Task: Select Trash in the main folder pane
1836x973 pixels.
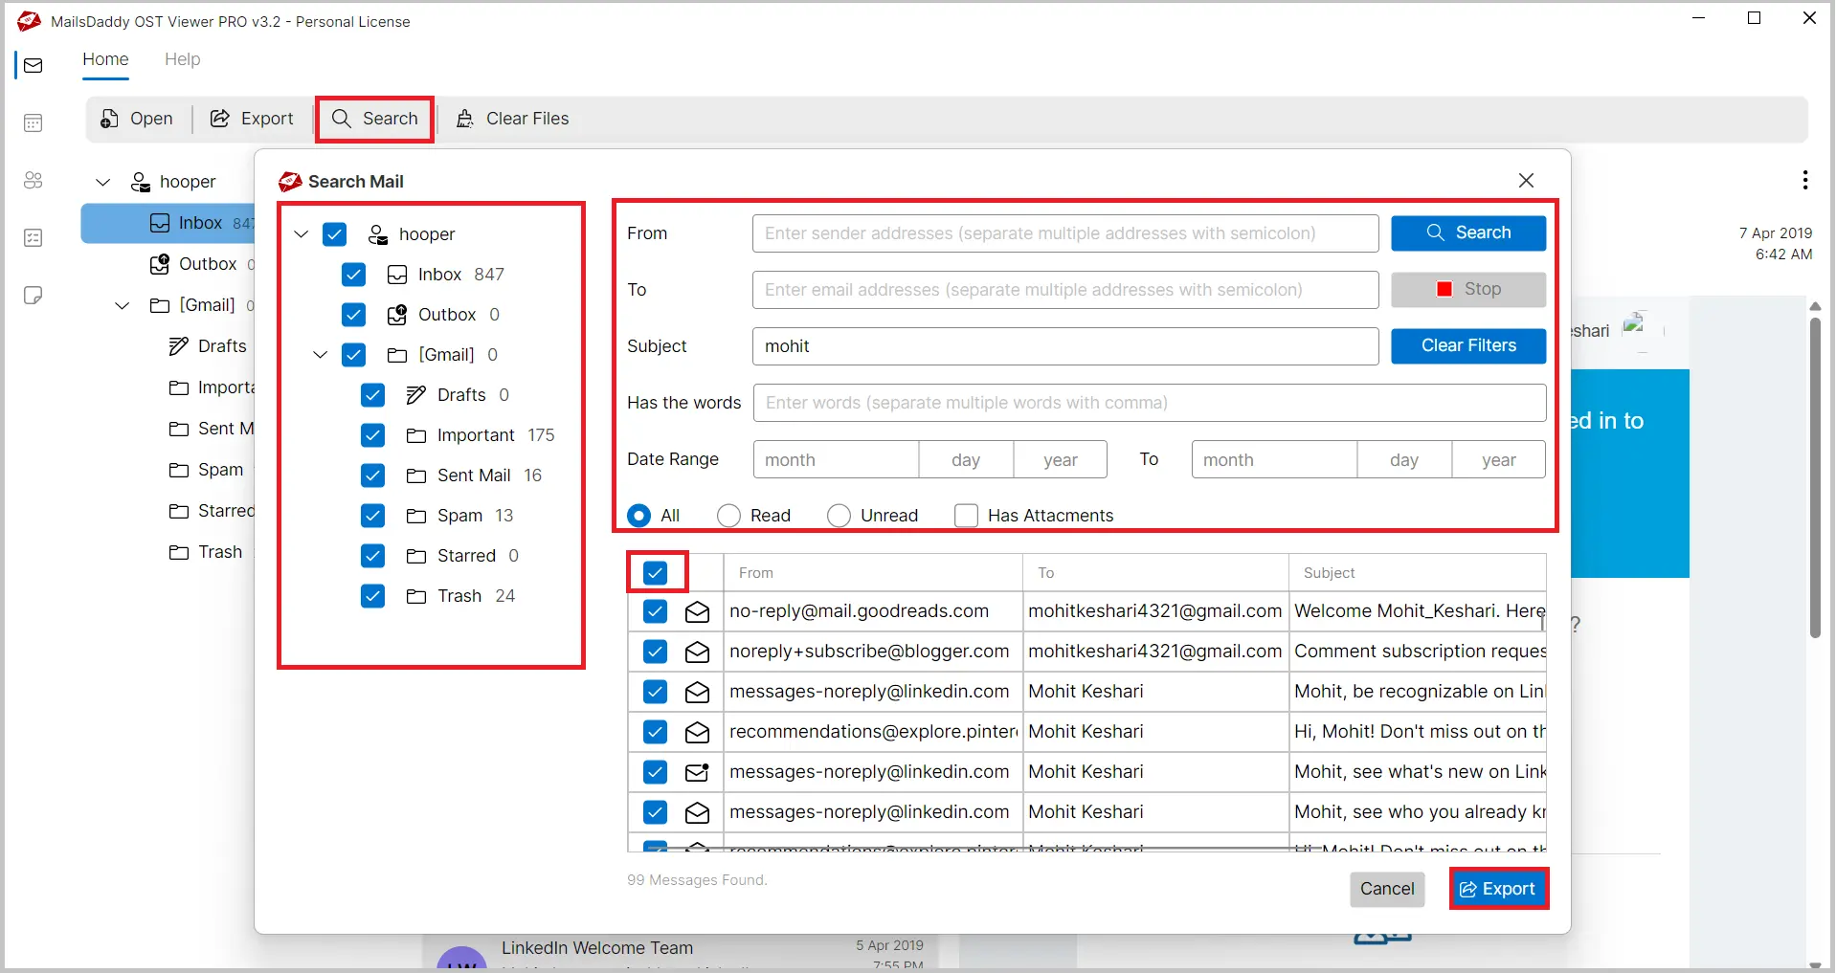Action: (206, 552)
